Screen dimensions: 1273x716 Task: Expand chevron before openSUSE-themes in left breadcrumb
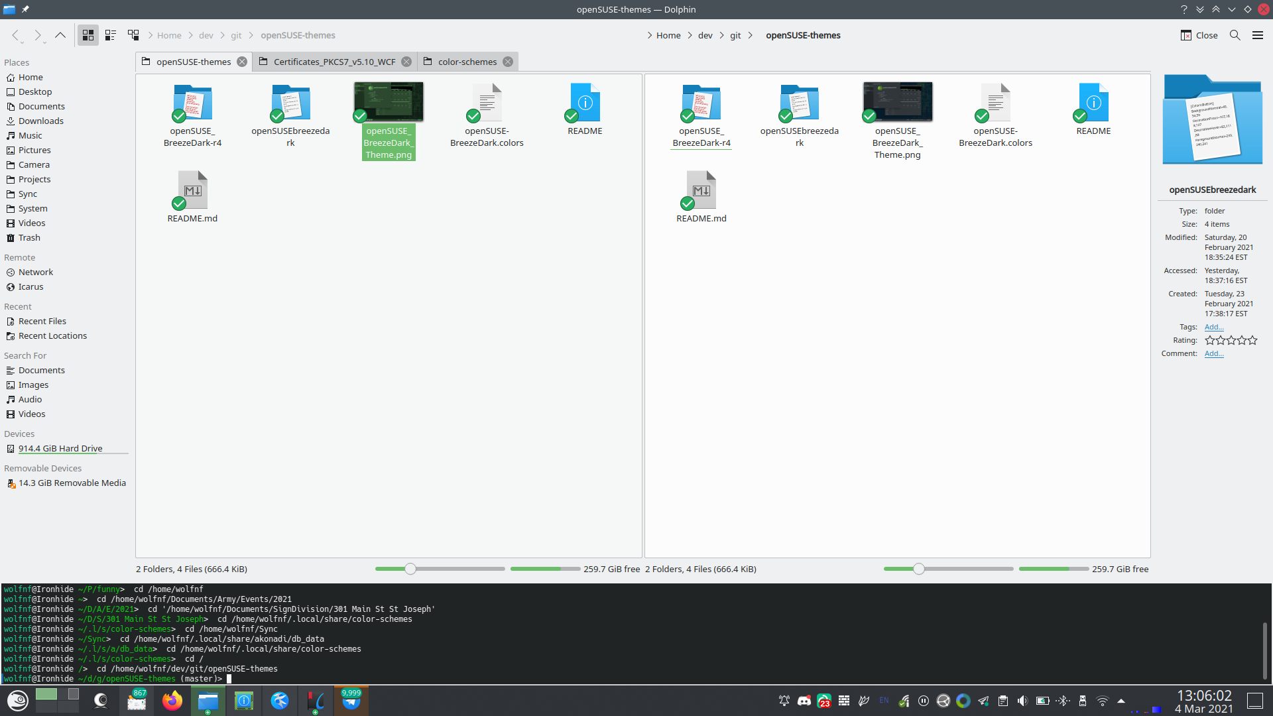click(x=251, y=35)
